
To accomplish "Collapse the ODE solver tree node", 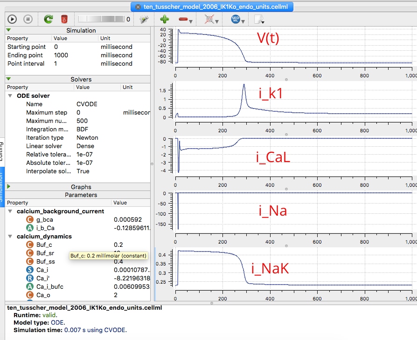I will pos(10,95).
